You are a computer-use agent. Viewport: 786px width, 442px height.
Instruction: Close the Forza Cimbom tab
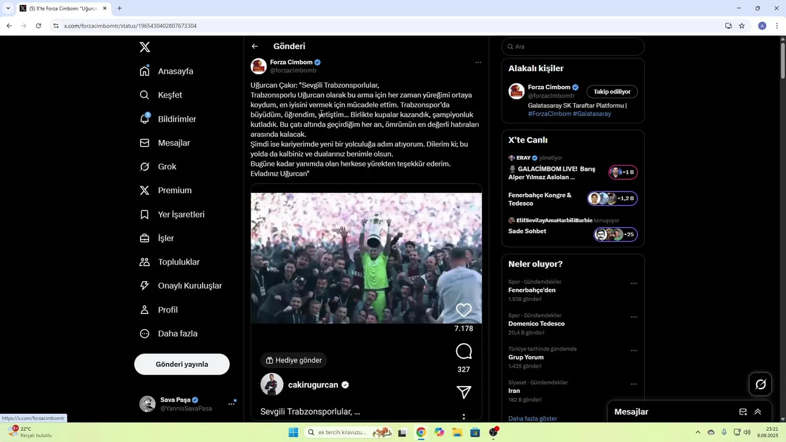point(104,9)
